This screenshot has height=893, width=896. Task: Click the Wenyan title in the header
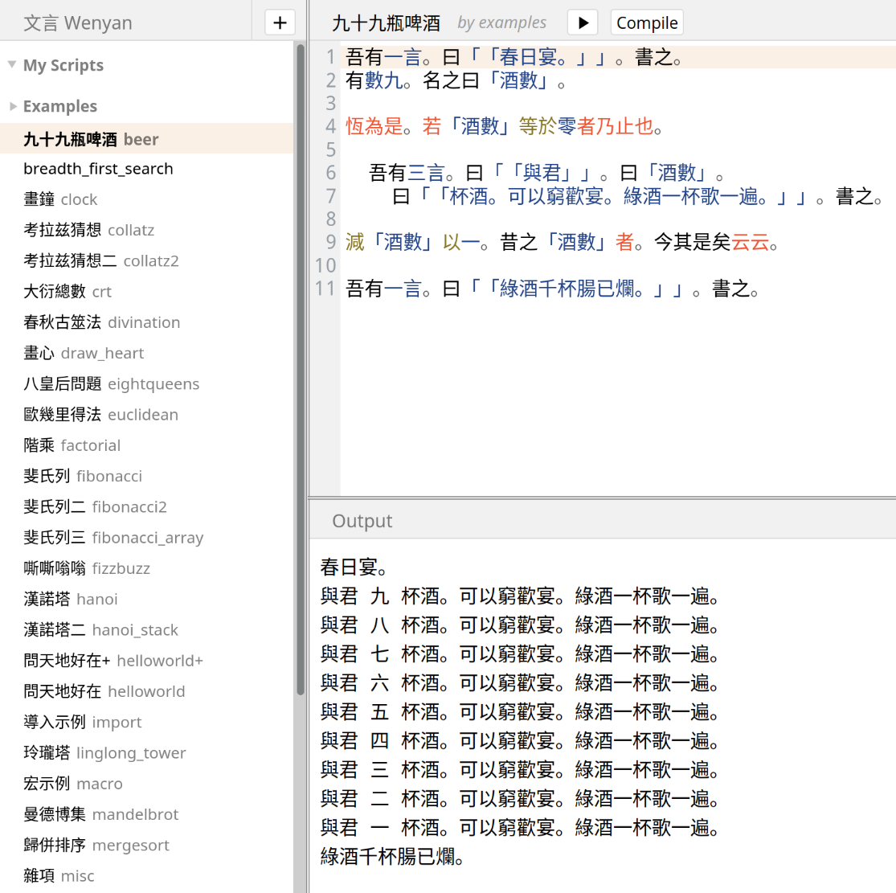point(78,23)
